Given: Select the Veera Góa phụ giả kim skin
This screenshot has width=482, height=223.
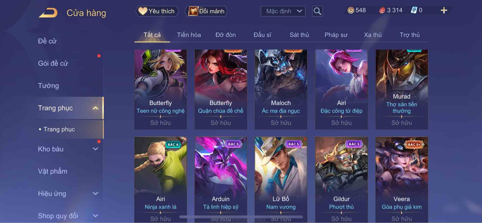Looking at the screenshot, I should [402, 180].
